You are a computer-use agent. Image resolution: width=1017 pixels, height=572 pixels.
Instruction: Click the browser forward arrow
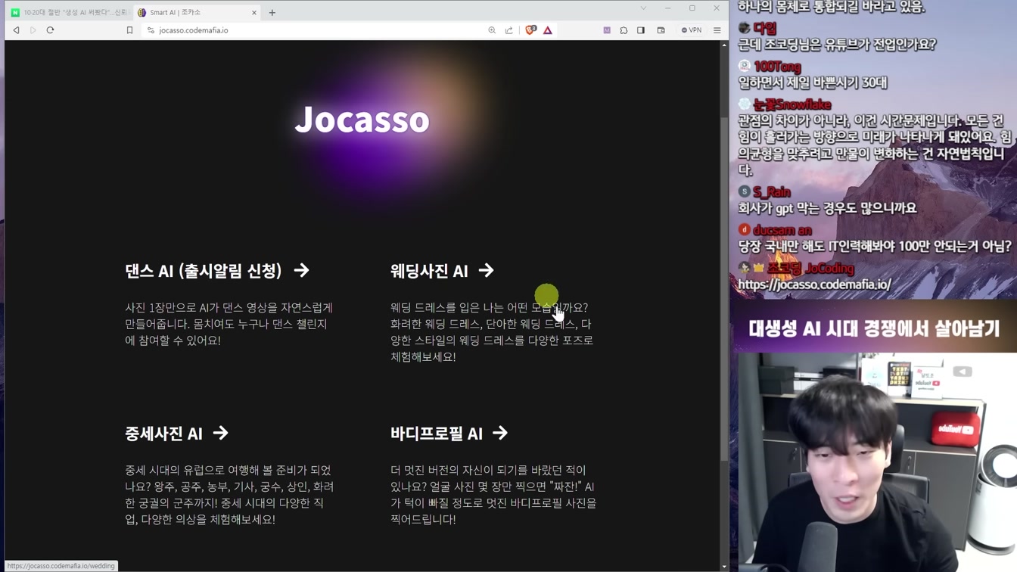point(33,30)
